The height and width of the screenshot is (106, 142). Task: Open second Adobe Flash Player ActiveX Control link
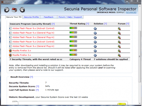point(33,42)
